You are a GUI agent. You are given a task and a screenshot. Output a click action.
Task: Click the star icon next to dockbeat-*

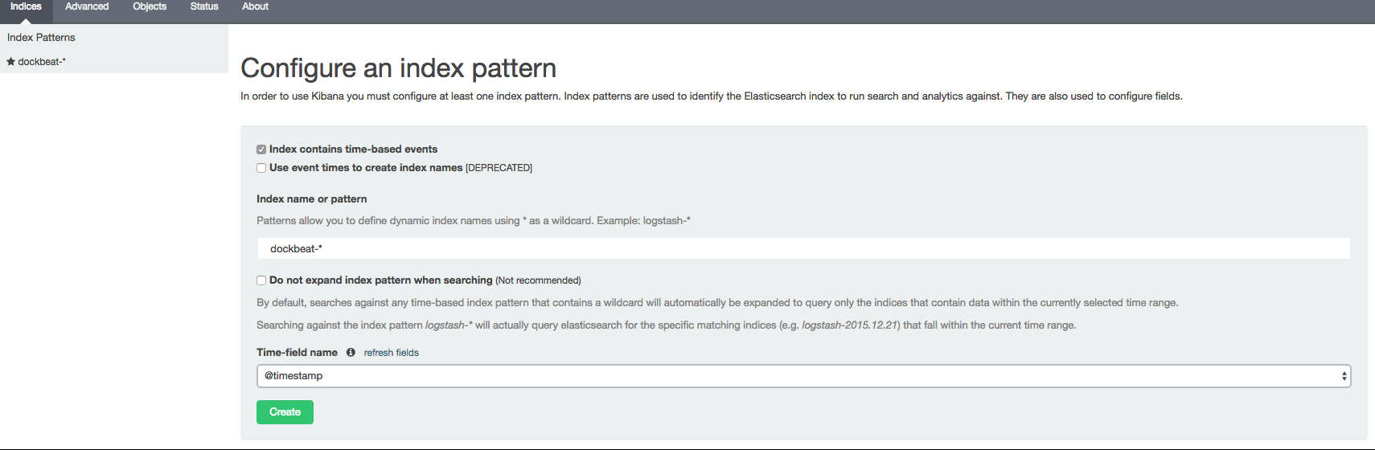(11, 62)
